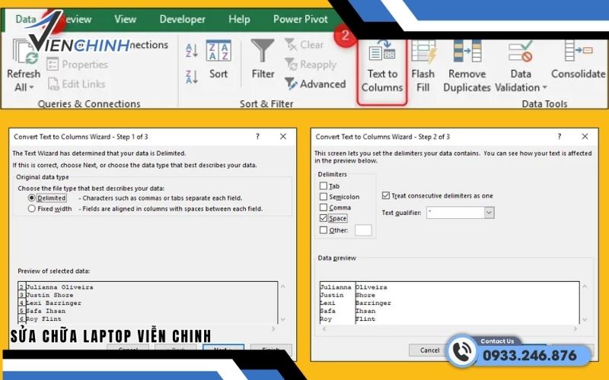609x380 pixels.
Task: Open the Power Pivot tab
Action: (300, 19)
